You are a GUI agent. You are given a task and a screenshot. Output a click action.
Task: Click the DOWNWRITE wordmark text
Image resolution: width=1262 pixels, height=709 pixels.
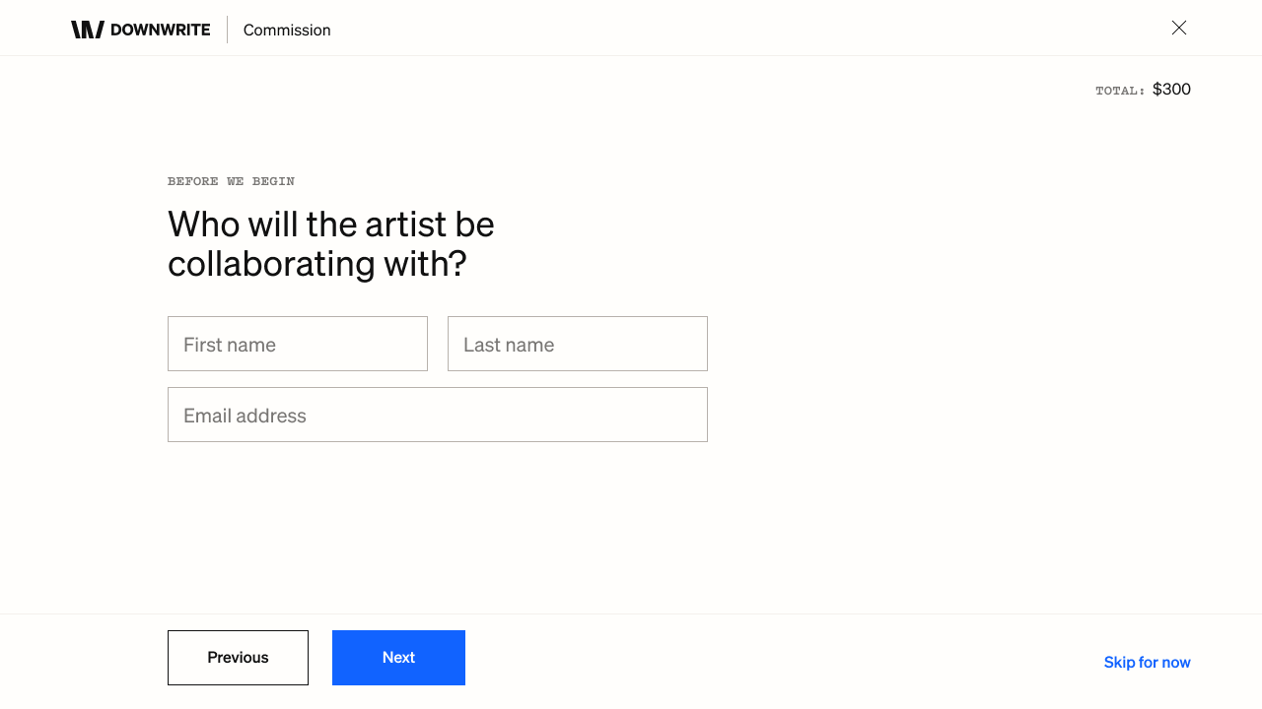(x=160, y=30)
